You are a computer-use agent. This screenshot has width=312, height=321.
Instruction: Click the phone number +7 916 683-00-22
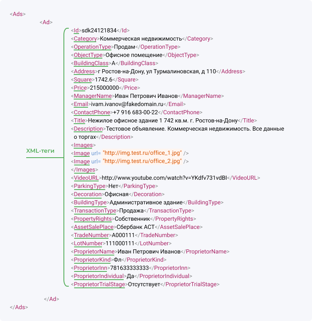(136, 112)
